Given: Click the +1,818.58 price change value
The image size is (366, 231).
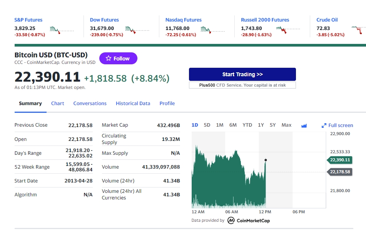Looking at the screenshot, I should click(105, 79).
